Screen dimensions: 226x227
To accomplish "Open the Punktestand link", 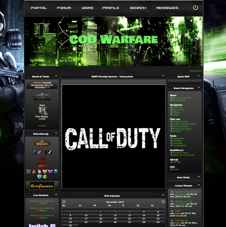I will tap(179, 145).
